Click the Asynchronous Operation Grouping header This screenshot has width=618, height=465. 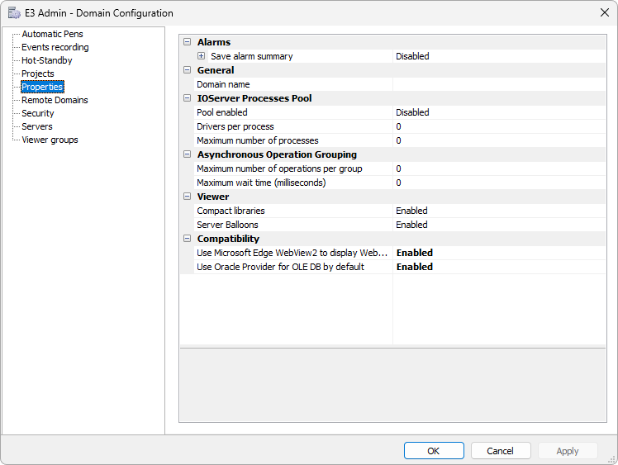277,154
